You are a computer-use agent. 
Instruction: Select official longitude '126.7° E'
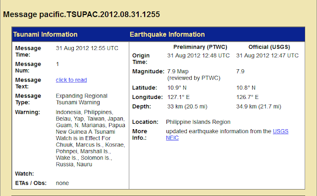(x=248, y=97)
